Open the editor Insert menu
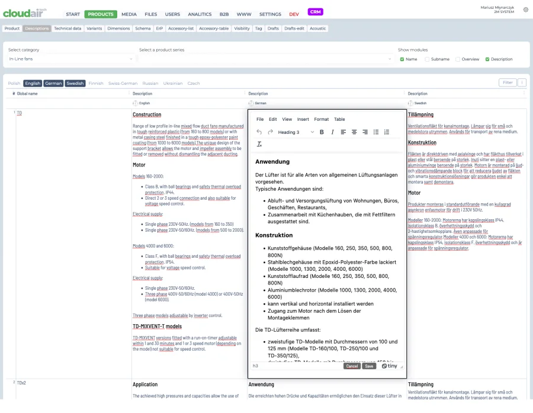 pos(303,120)
